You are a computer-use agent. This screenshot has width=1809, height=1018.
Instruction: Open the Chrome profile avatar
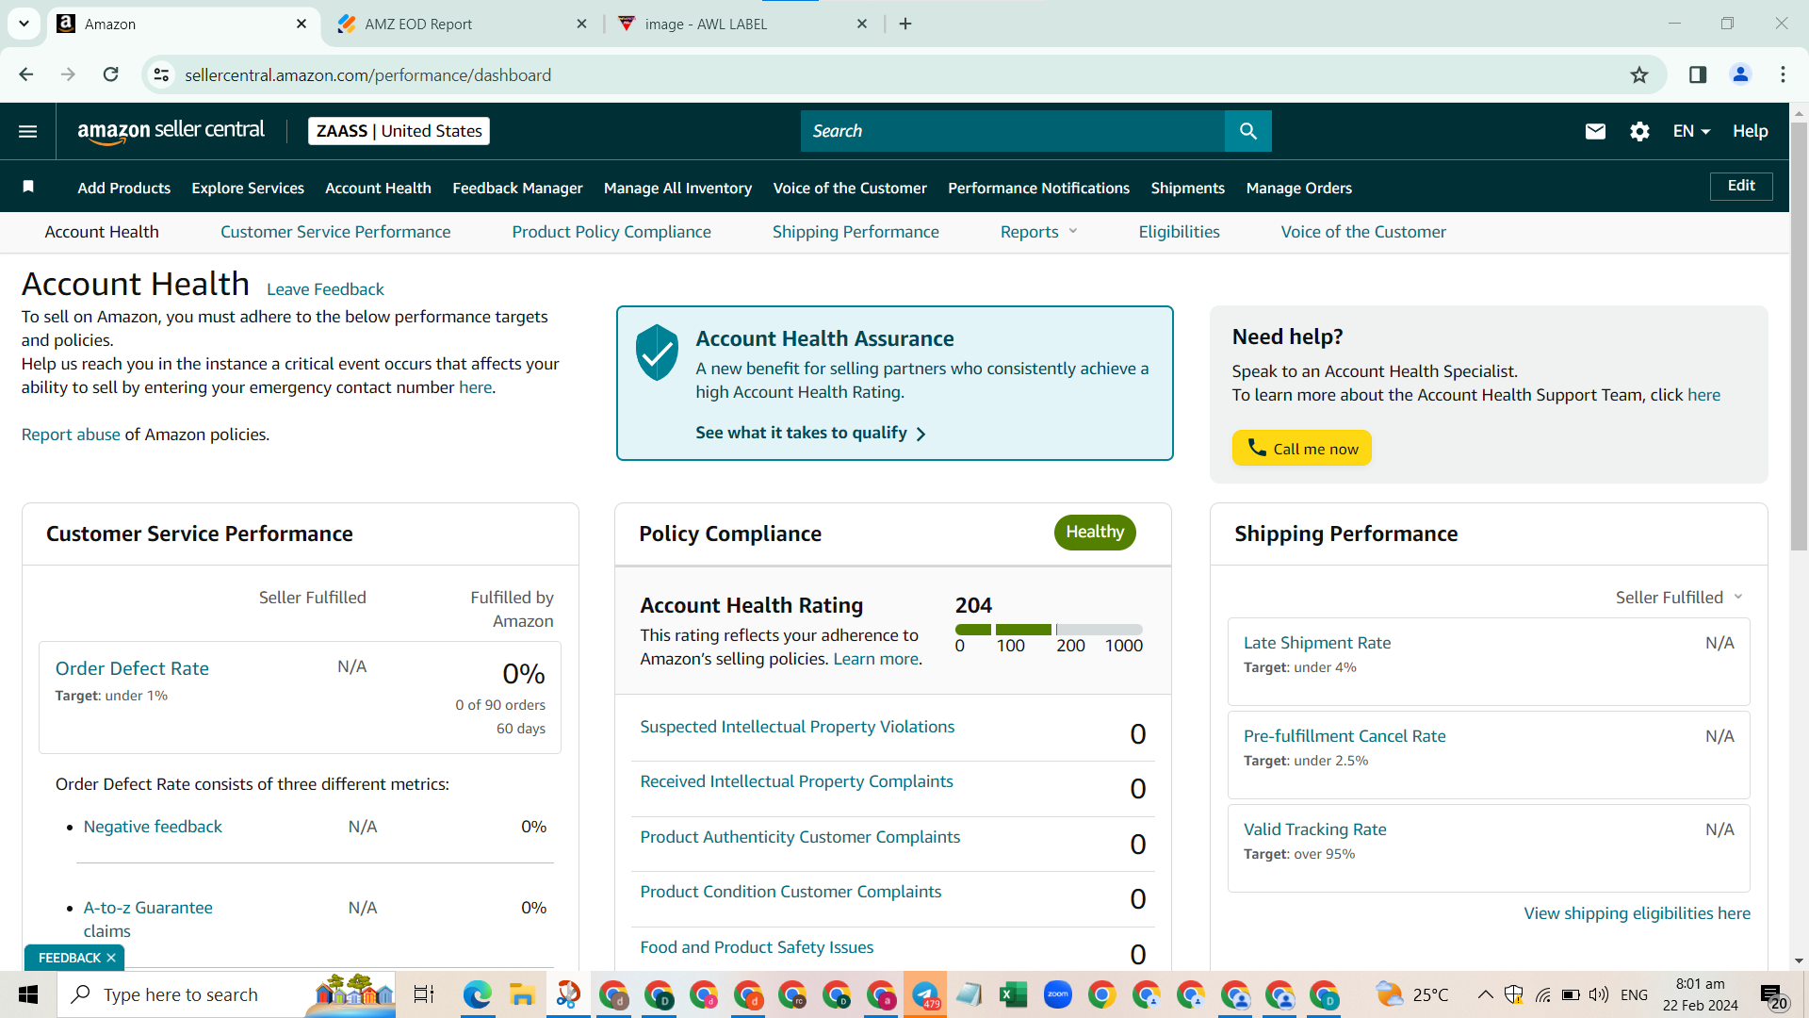coord(1740,74)
